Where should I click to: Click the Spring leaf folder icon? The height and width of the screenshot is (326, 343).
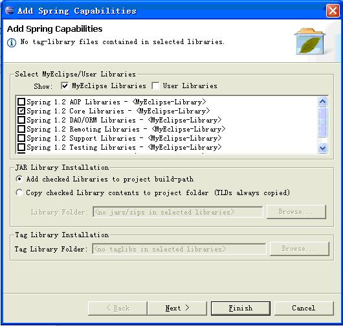pos(310,41)
